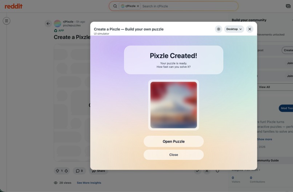Image resolution: width=293 pixels, height=192 pixels.
Task: Open Mod Tools button
Action: point(286,108)
